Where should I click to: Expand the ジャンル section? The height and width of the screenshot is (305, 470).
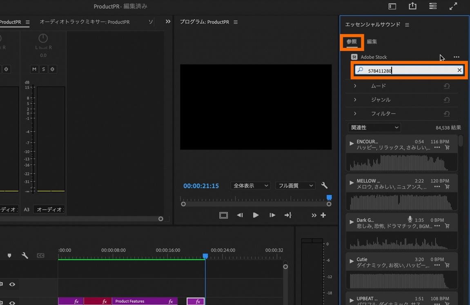pyautogui.click(x=355, y=100)
